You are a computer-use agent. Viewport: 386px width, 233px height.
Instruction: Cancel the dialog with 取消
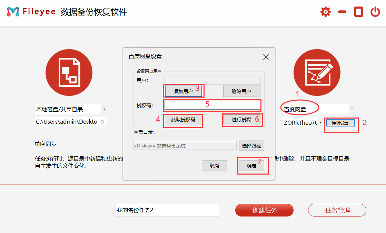click(214, 165)
